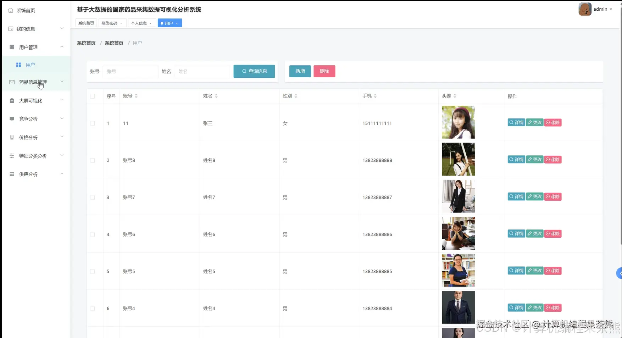Switch to the 系统首页 tab

pos(86,23)
